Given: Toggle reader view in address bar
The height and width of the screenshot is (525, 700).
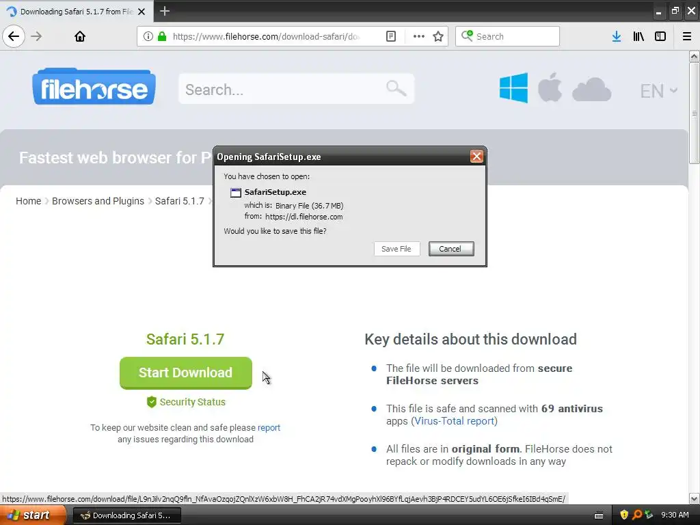Looking at the screenshot, I should 390,36.
